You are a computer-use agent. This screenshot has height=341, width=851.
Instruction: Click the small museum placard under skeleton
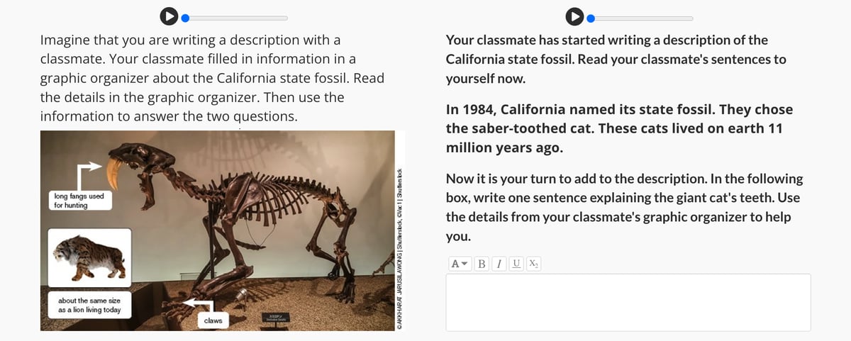pos(273,318)
